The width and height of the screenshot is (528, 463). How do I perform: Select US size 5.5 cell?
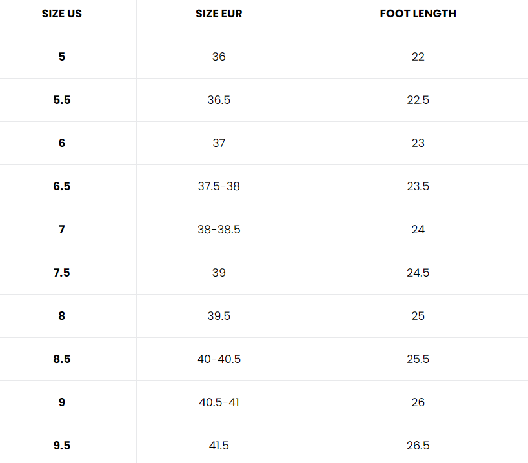(62, 100)
